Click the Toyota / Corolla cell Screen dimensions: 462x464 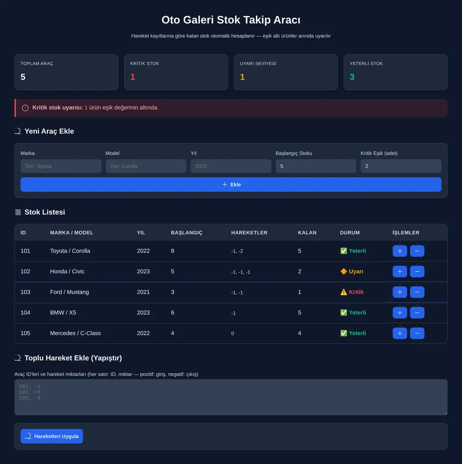pos(70,251)
